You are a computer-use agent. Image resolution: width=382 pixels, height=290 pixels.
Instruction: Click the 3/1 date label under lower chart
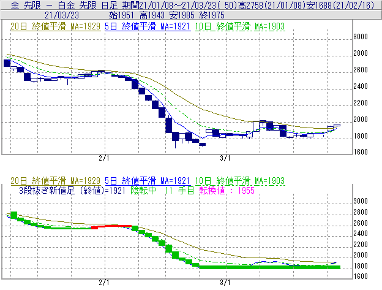click(x=225, y=283)
